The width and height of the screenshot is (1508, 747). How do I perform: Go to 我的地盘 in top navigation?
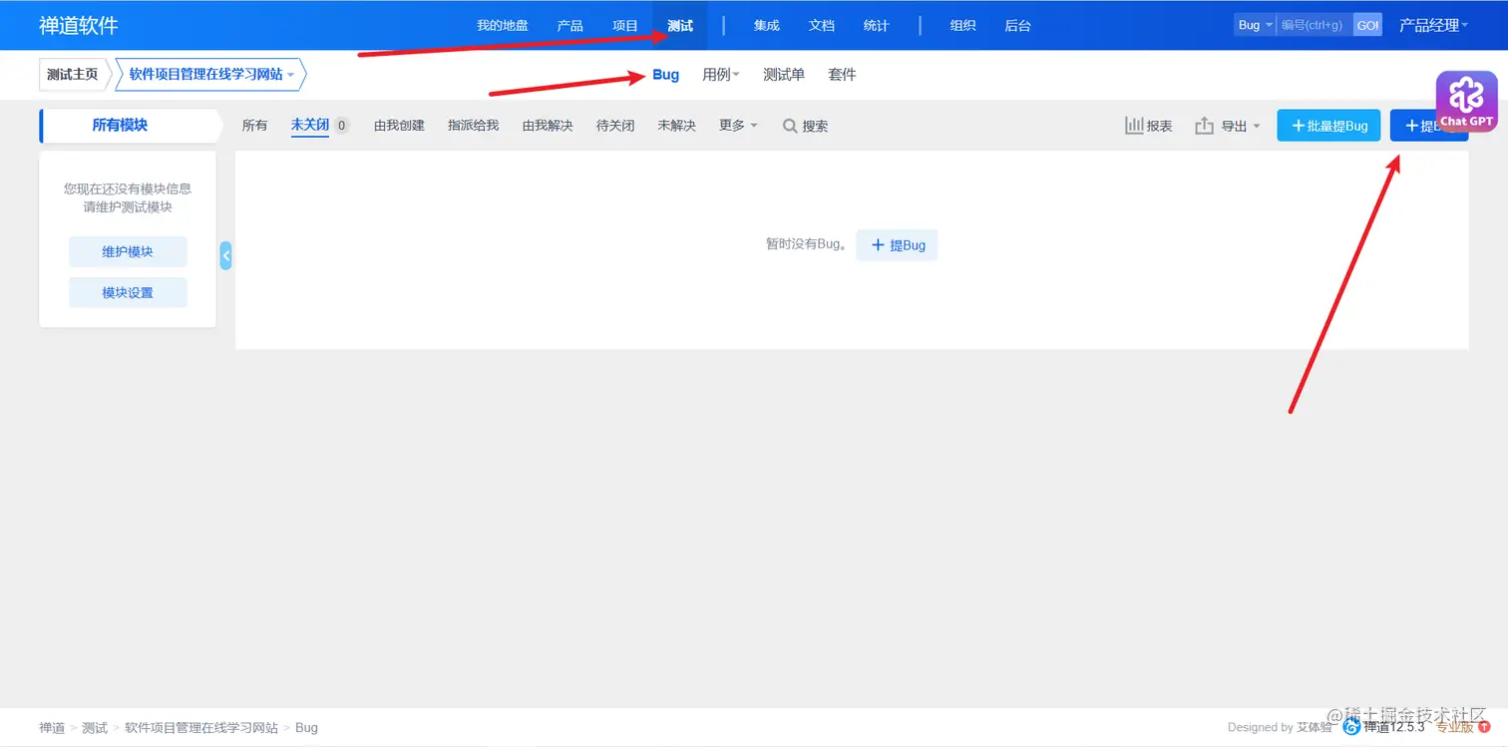point(503,25)
